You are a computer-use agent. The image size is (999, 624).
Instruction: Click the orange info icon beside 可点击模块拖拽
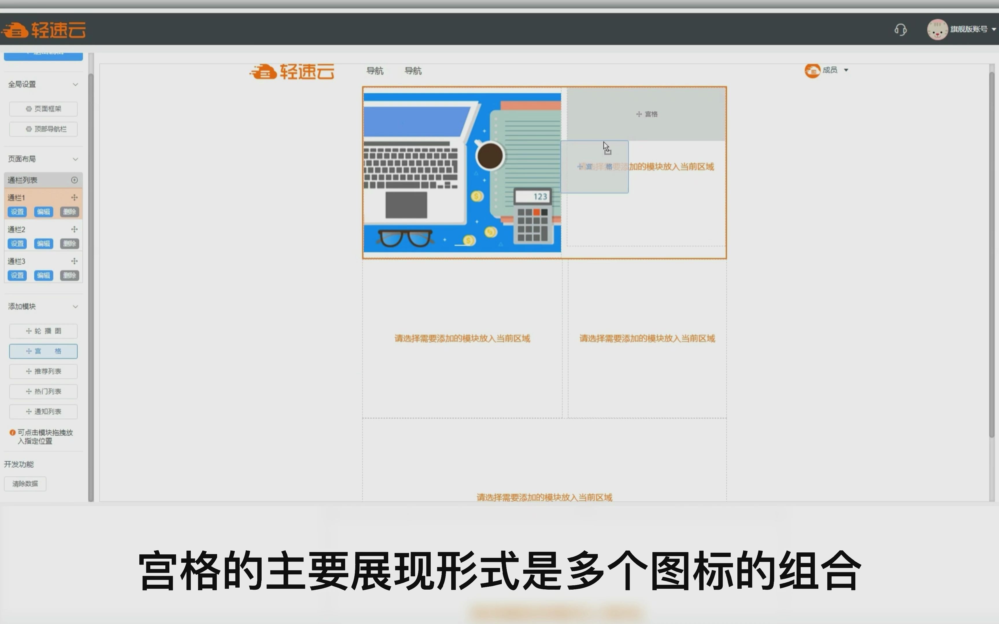12,432
